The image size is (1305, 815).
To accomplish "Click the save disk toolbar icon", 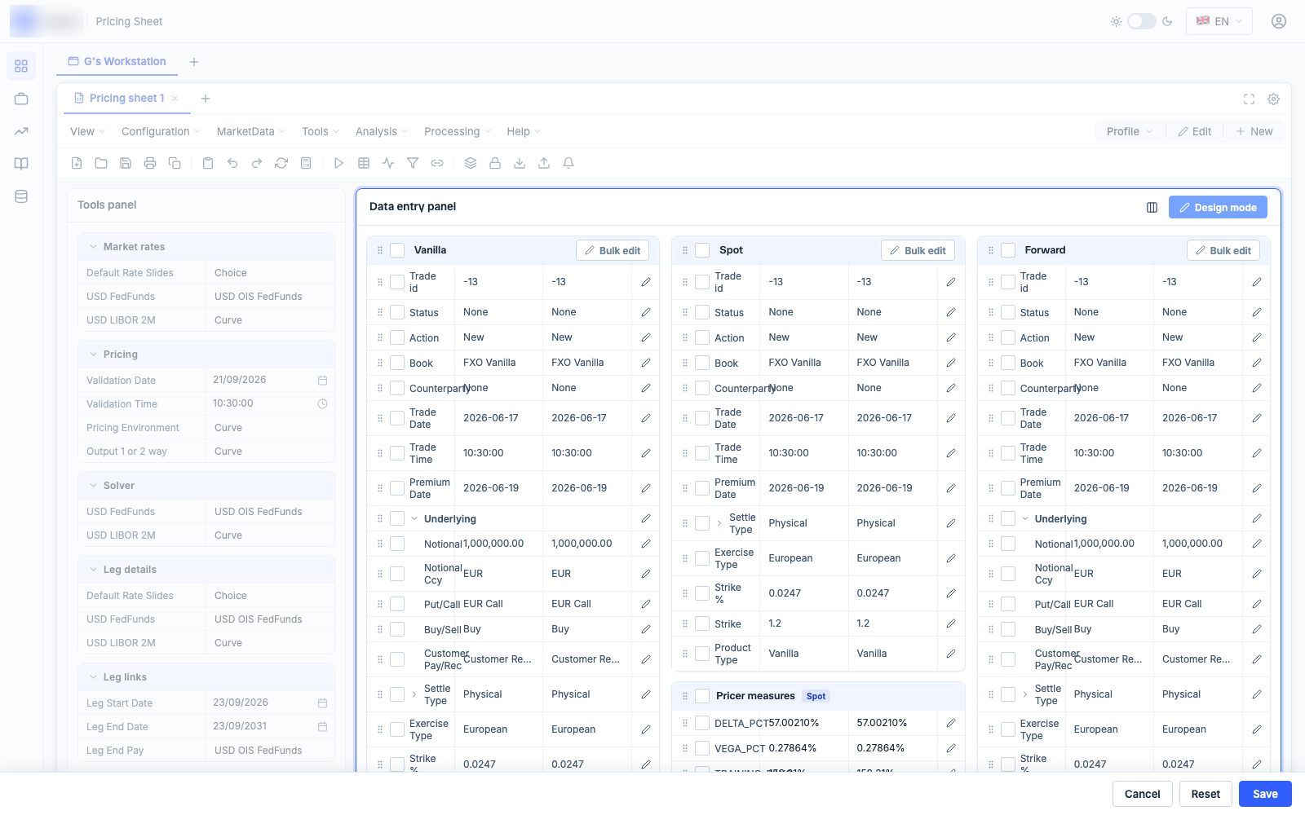I will click(x=126, y=163).
